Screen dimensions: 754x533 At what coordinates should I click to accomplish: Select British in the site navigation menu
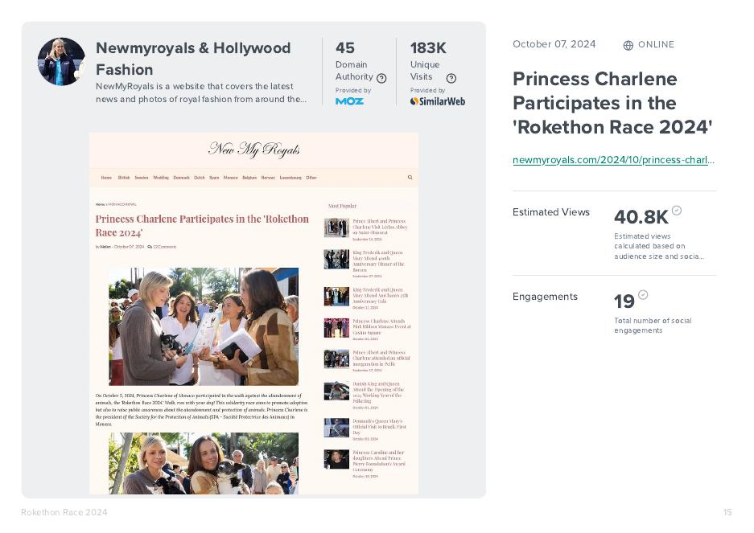pos(124,178)
